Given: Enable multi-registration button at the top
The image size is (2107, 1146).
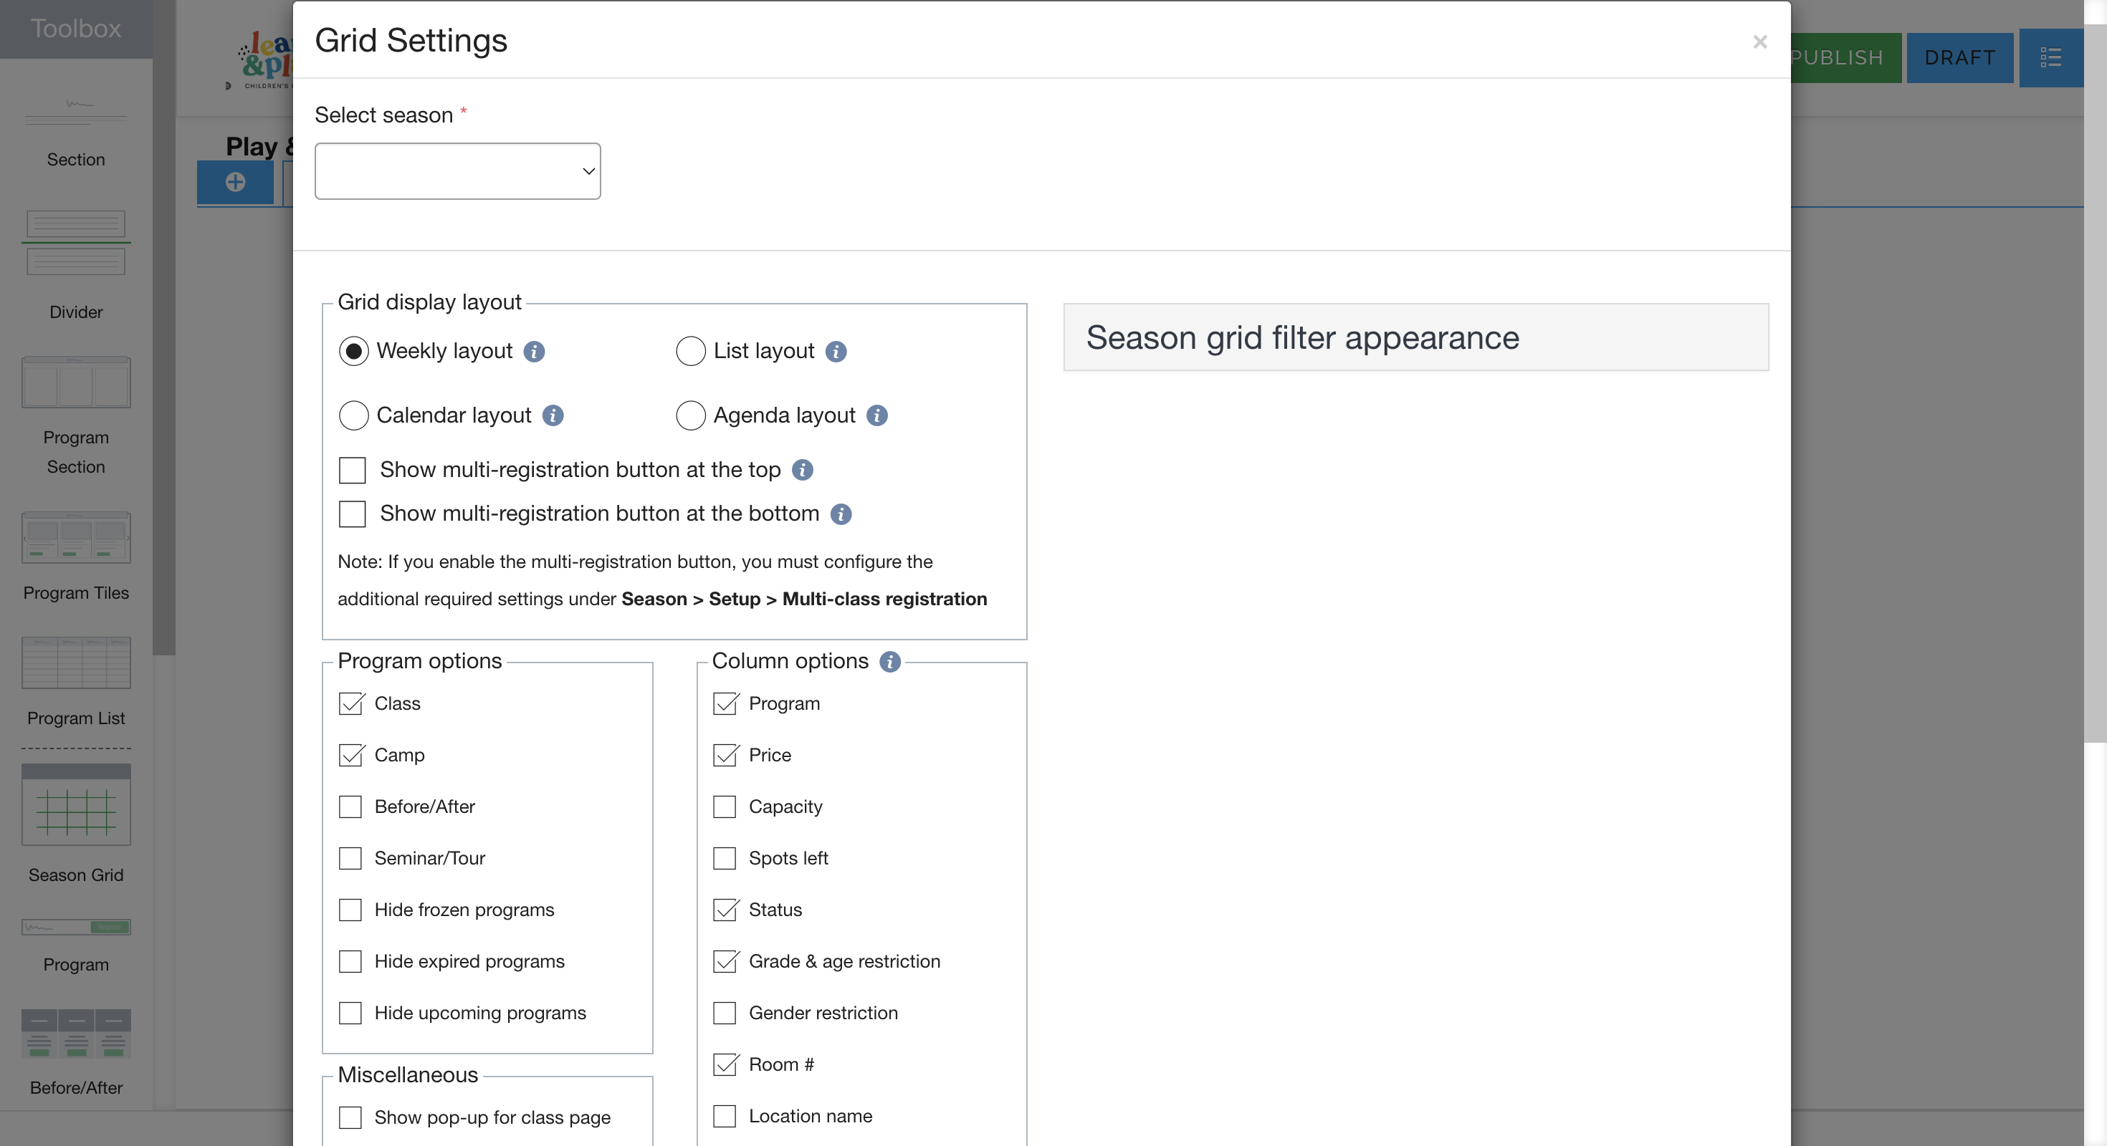Looking at the screenshot, I should tap(353, 470).
